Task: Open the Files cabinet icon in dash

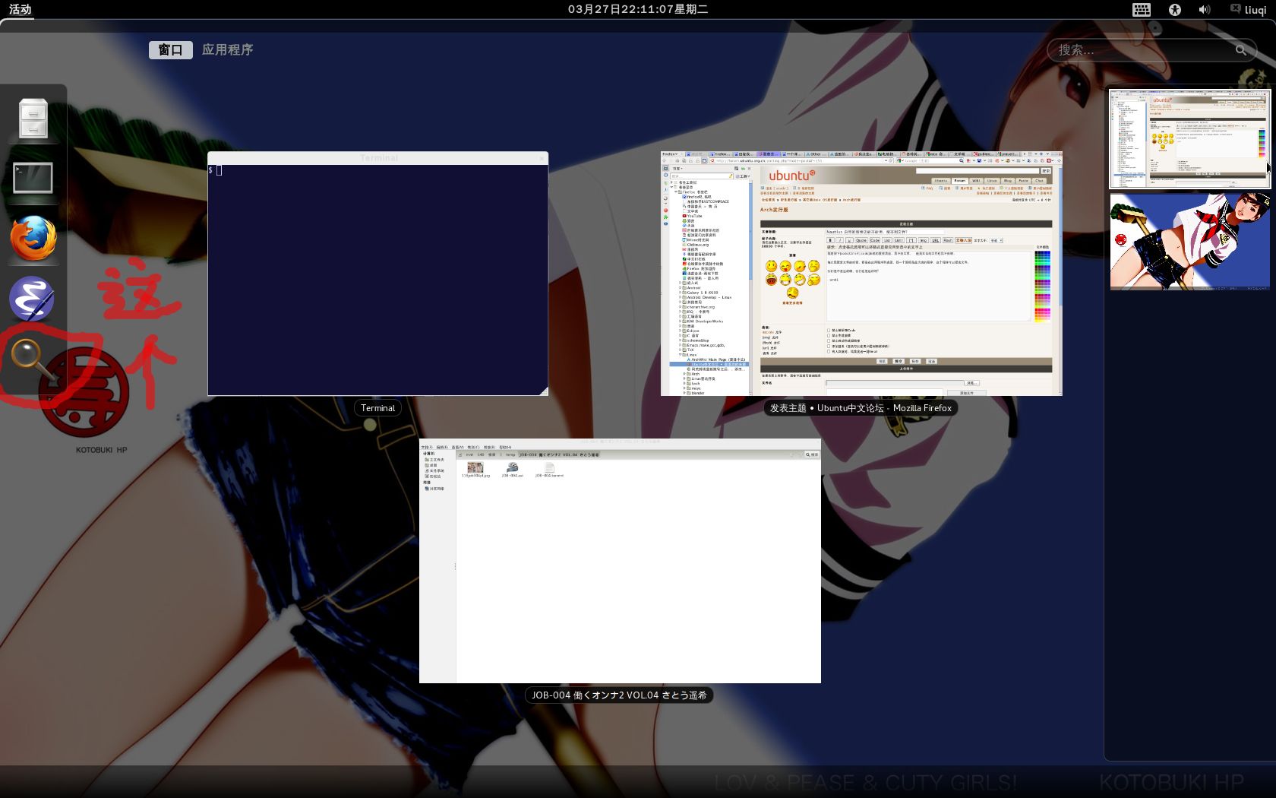Action: 33,119
